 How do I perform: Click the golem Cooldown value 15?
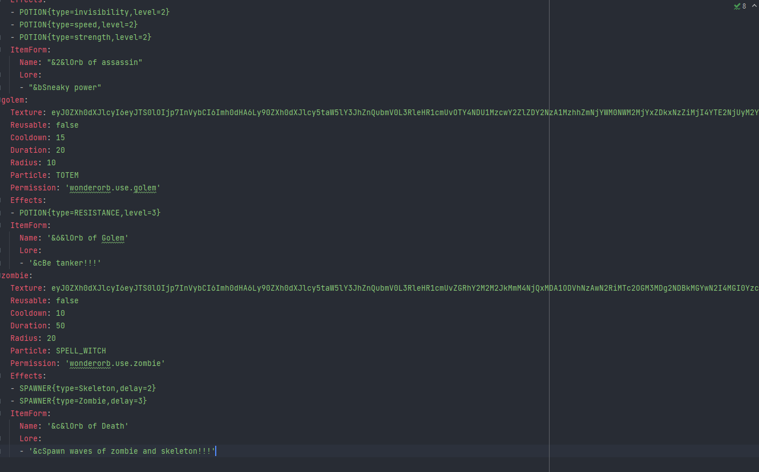click(60, 137)
